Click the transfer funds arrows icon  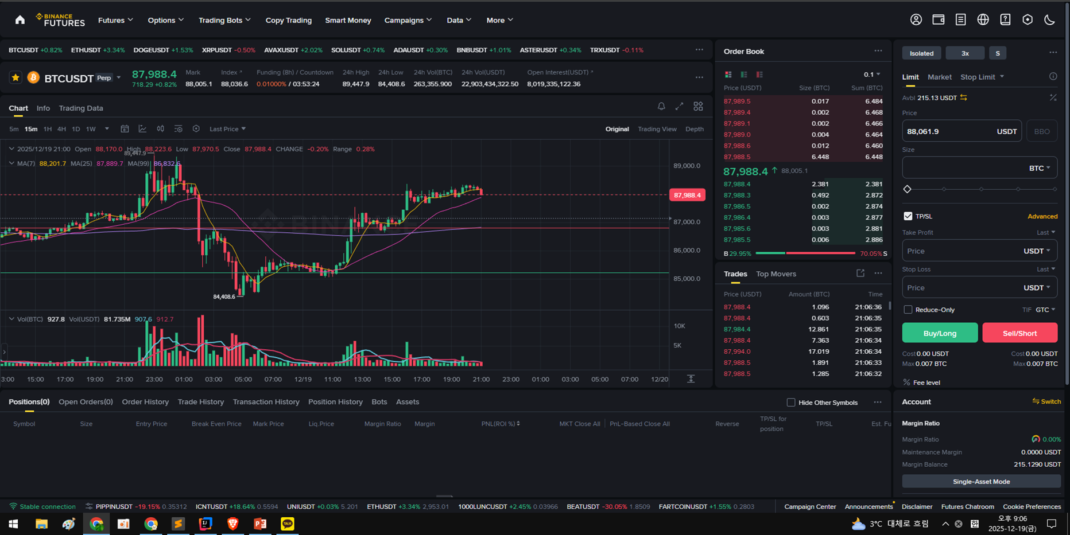pyautogui.click(x=964, y=97)
